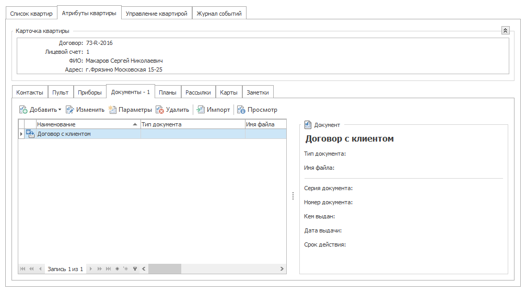Viewport: 526px width, 292px height.
Task: Click the Дата выдачи label
Action: (323, 230)
